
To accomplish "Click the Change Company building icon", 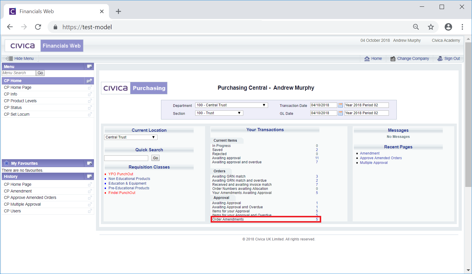I will (x=393, y=59).
